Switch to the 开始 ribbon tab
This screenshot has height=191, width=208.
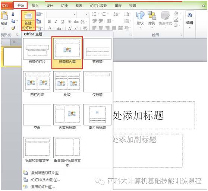click(x=21, y=6)
